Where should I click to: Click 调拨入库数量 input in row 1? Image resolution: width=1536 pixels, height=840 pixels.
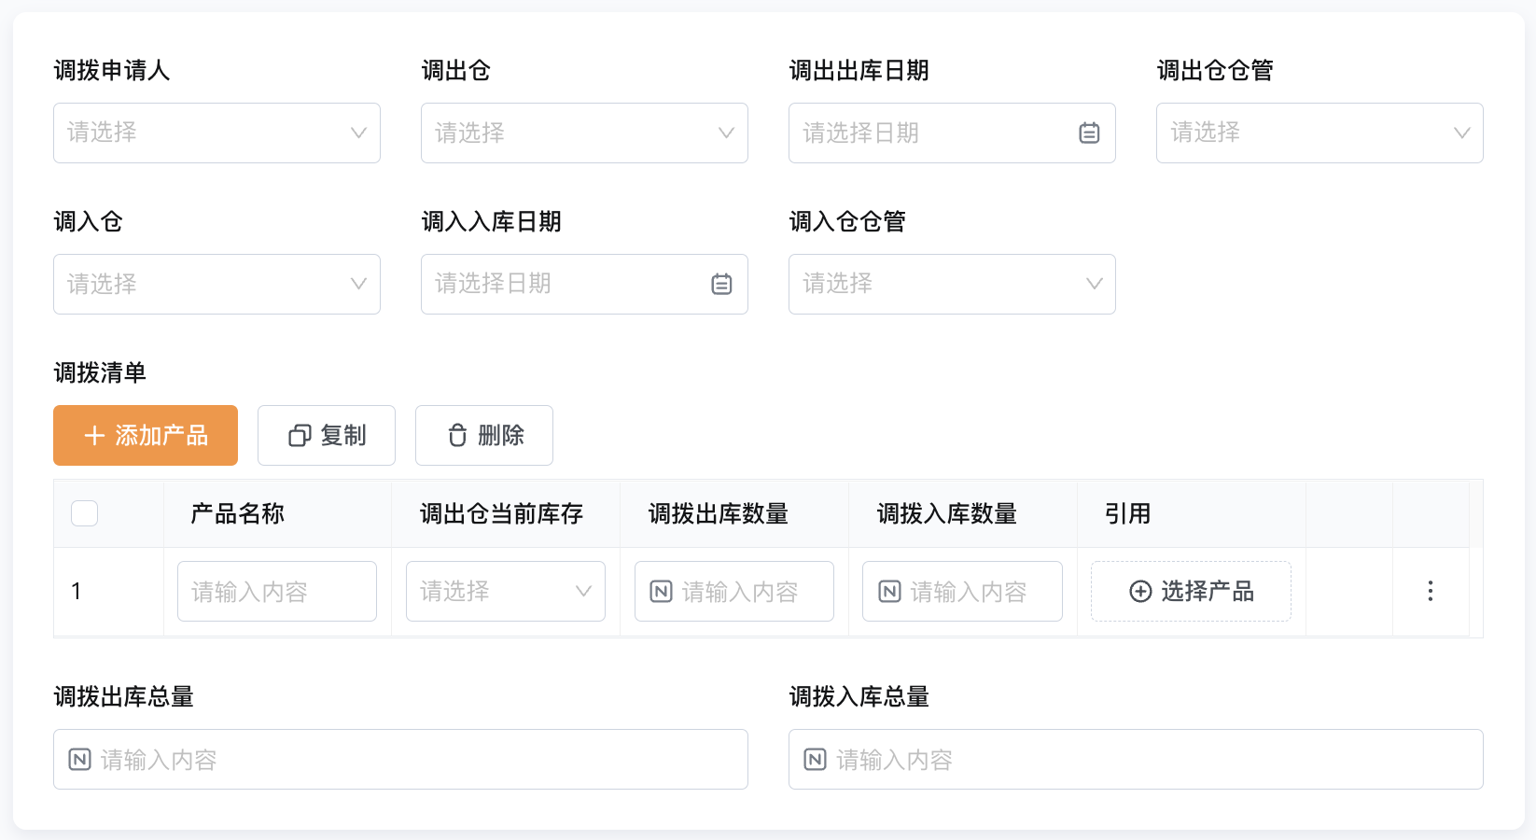(962, 591)
